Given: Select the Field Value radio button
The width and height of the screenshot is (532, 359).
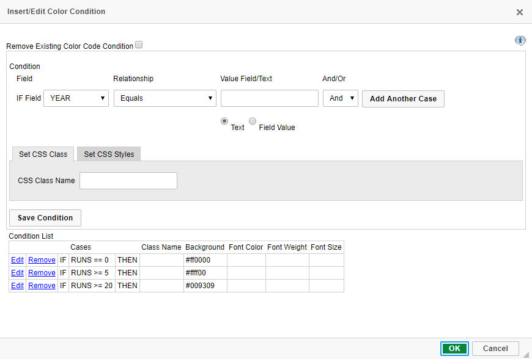Looking at the screenshot, I should click(x=252, y=121).
